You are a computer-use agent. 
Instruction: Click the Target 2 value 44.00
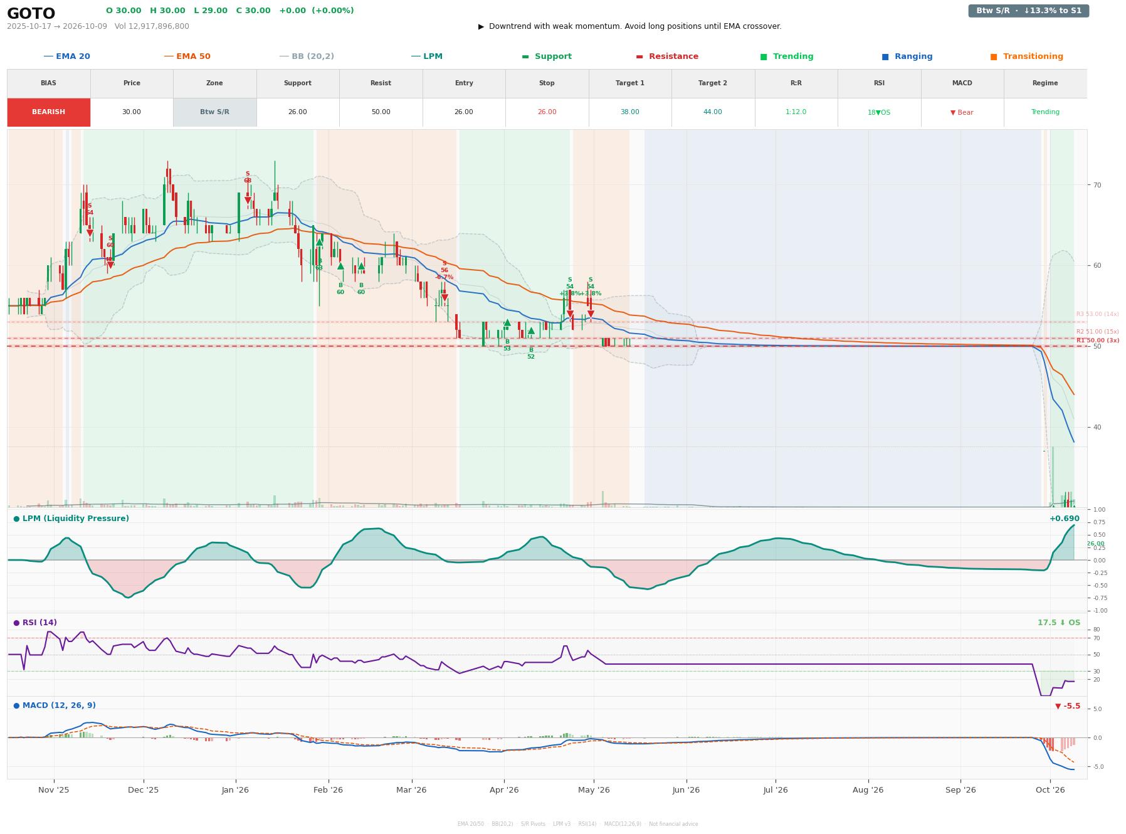713,112
